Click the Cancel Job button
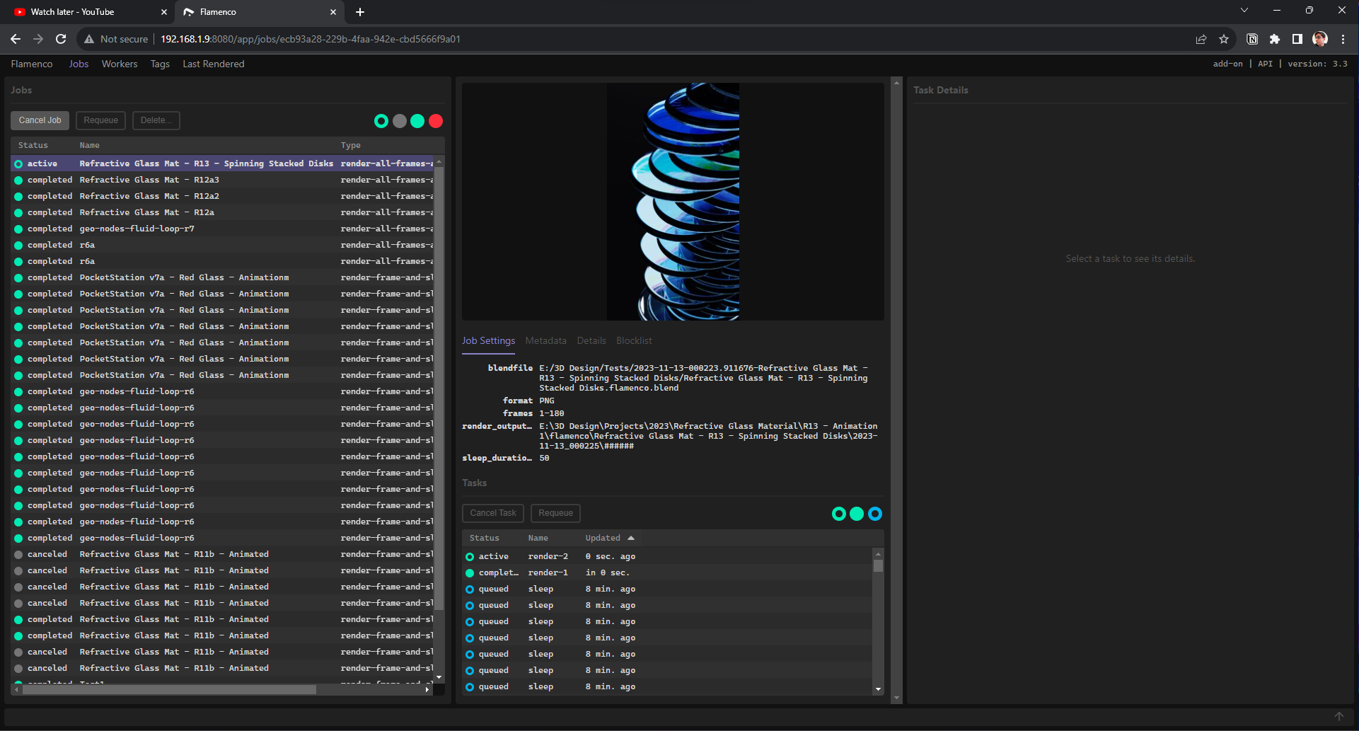This screenshot has width=1359, height=731. (39, 120)
